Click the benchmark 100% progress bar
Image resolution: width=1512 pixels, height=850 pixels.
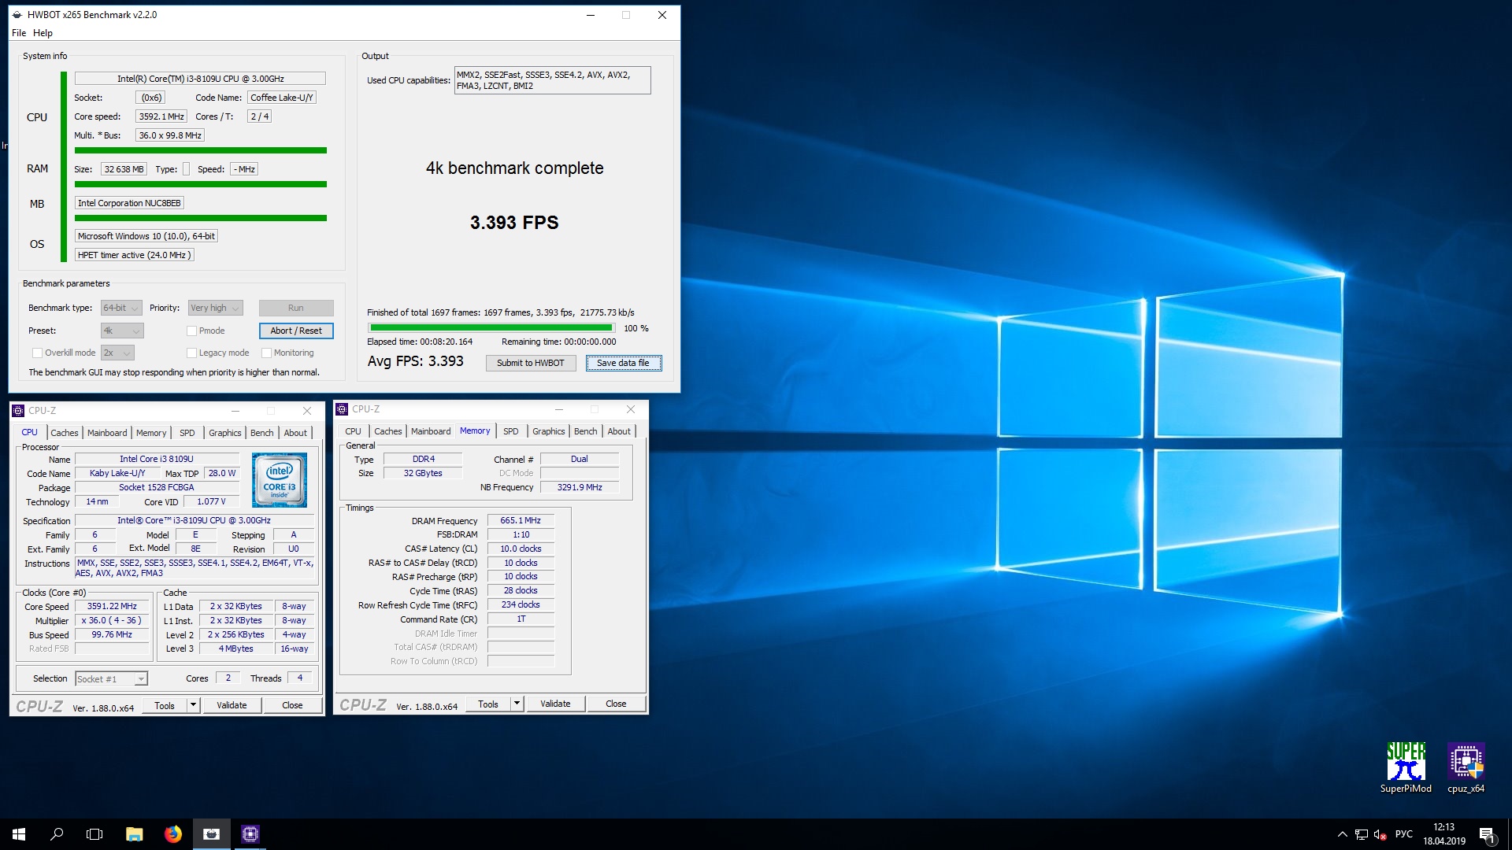point(491,328)
